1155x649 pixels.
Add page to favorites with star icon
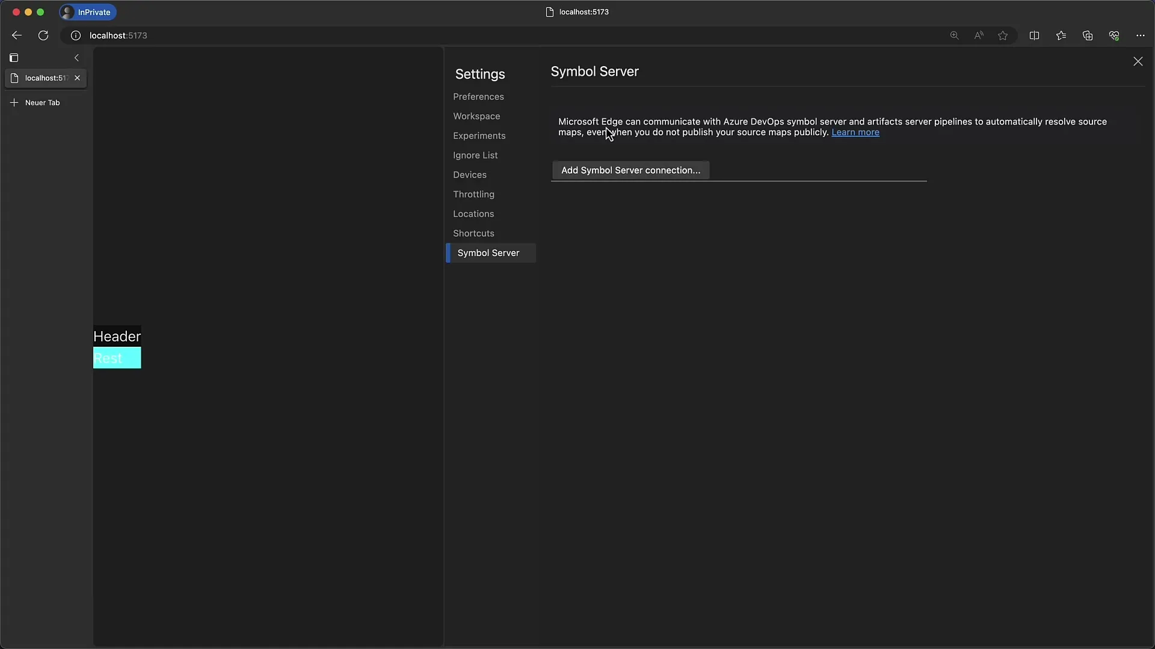click(x=1003, y=35)
